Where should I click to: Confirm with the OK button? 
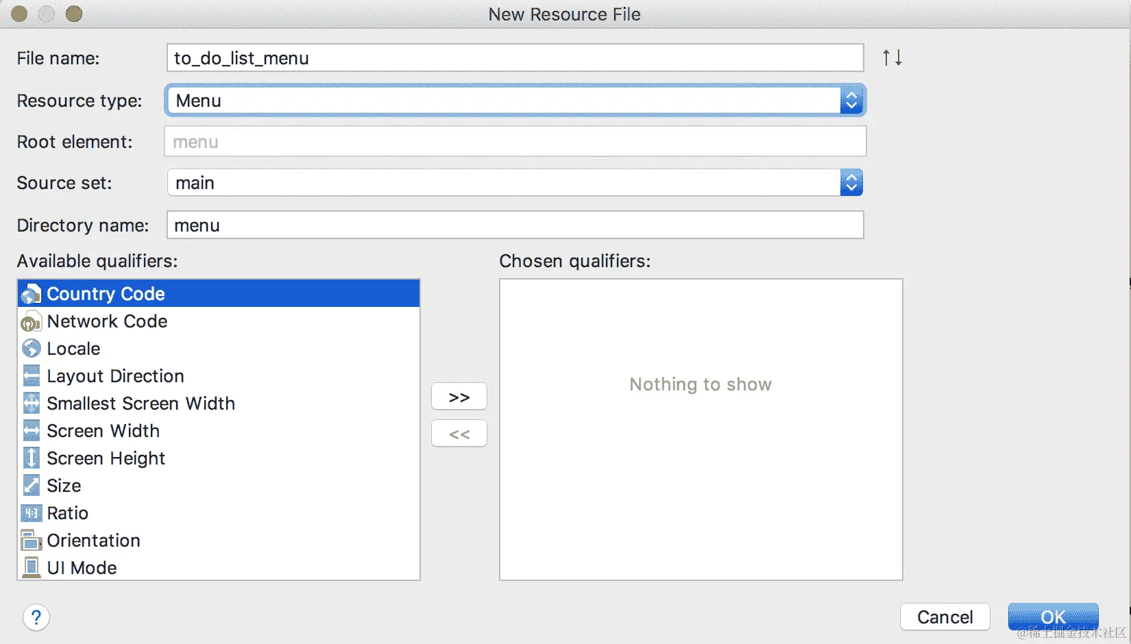pyautogui.click(x=1054, y=617)
